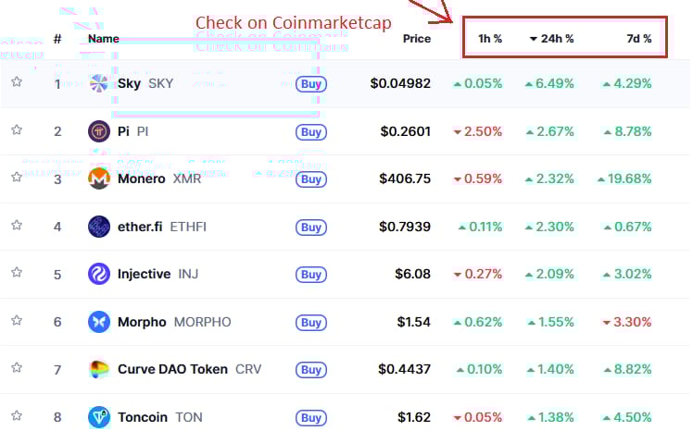Click the Pi coin logo icon
Image resolution: width=693 pixels, height=431 pixels.
(99, 131)
